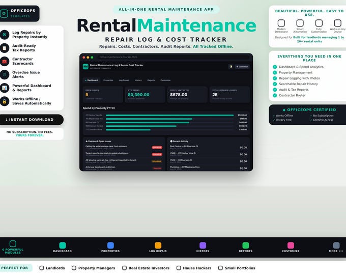
Task: Click the Overdue Issue Alerts clock icon
Action: pyautogui.click(x=5, y=75)
